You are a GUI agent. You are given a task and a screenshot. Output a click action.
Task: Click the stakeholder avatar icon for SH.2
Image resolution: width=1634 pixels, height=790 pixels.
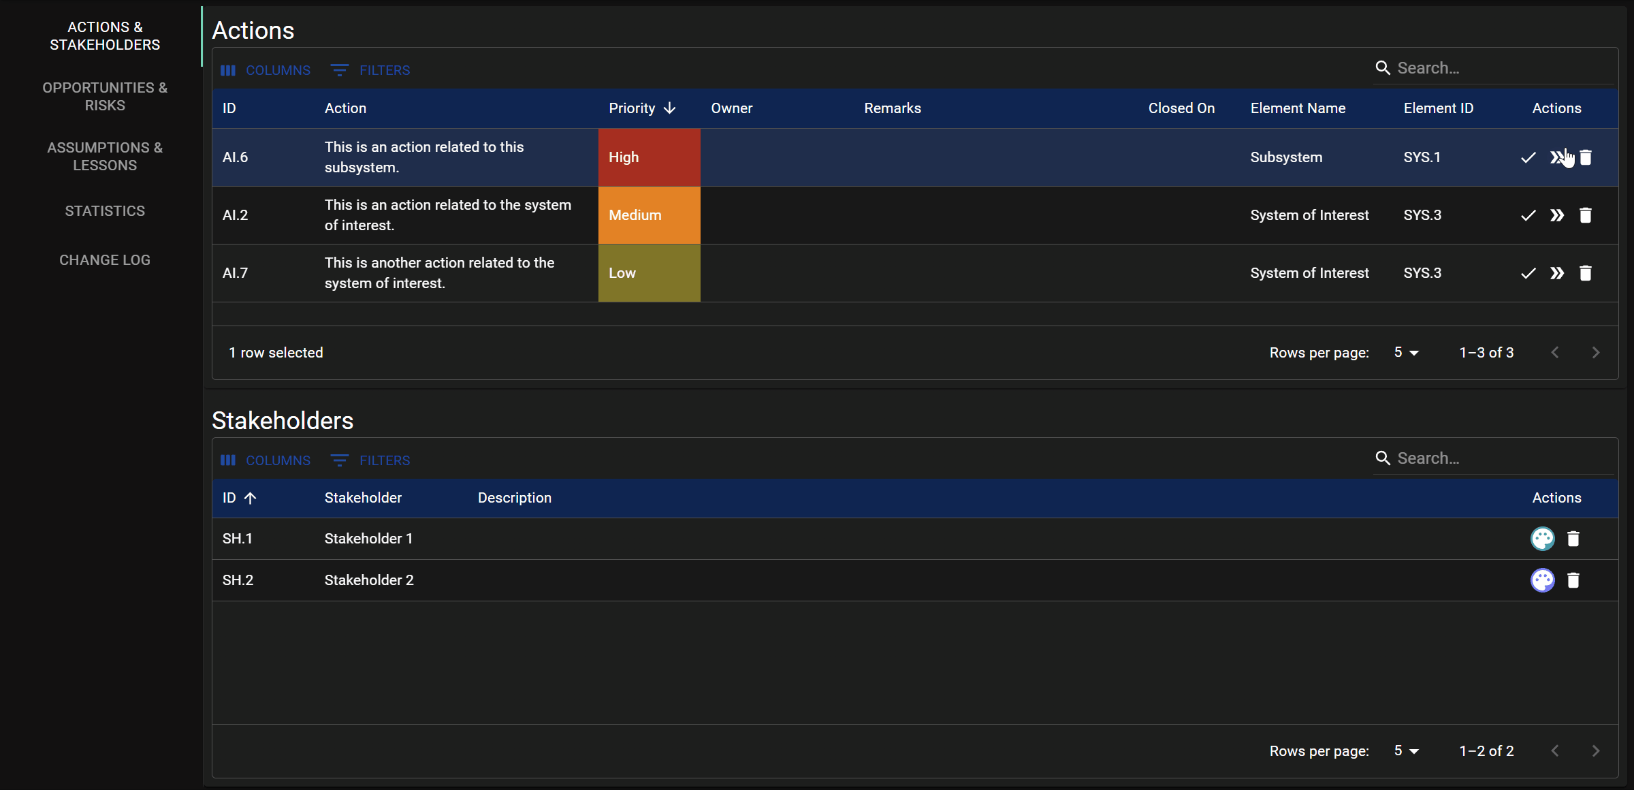(1542, 580)
